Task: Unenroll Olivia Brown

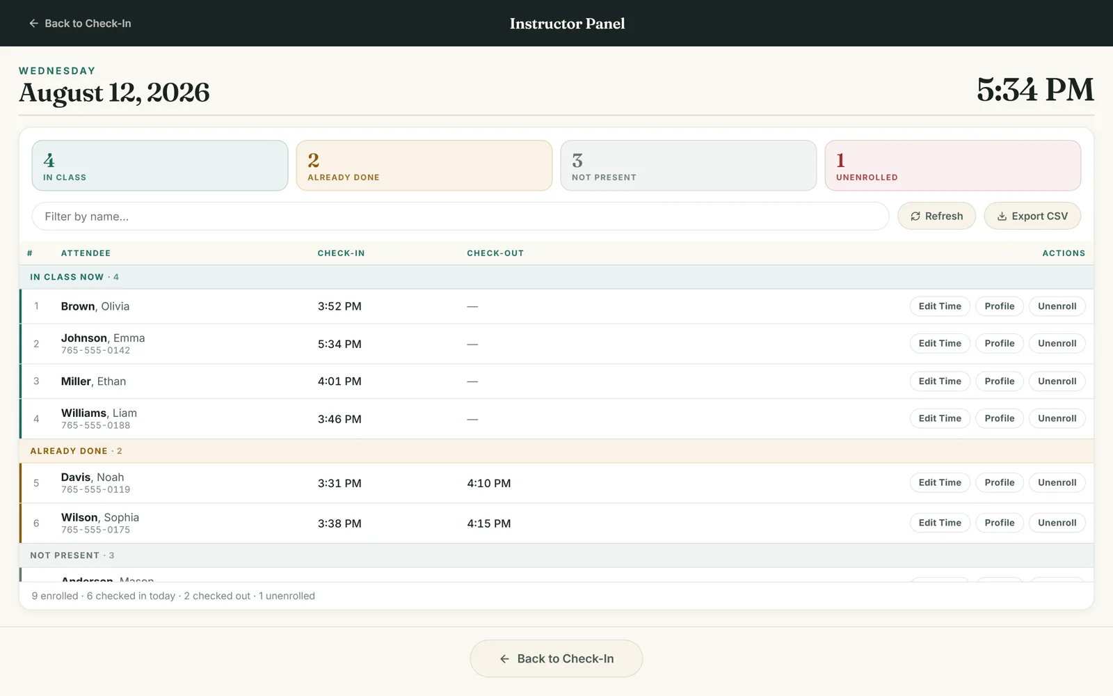Action: 1057,306
